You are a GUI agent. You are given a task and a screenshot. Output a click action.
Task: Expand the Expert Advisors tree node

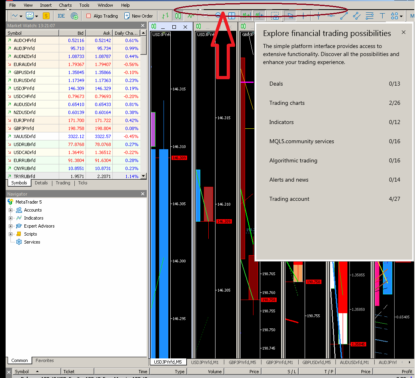[10, 226]
